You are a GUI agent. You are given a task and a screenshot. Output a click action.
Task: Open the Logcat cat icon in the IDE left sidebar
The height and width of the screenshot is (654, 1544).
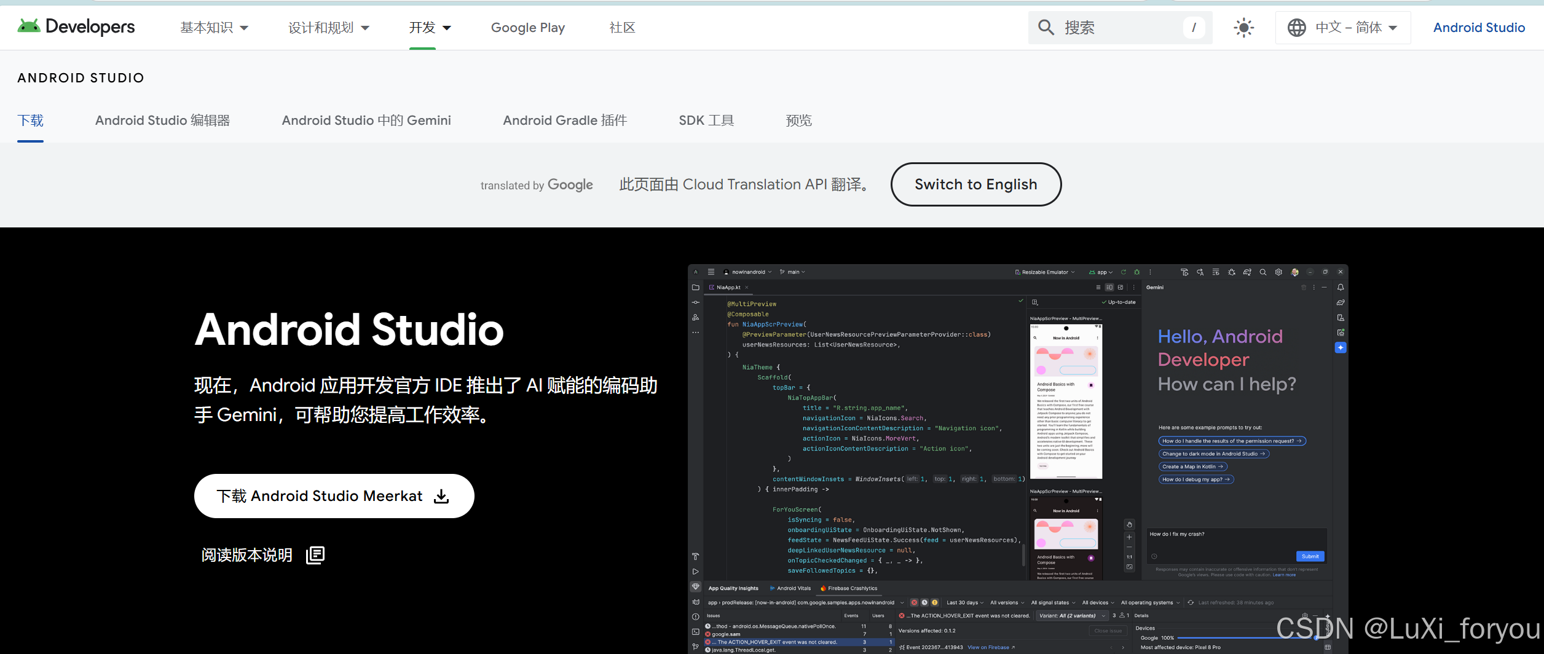(696, 602)
